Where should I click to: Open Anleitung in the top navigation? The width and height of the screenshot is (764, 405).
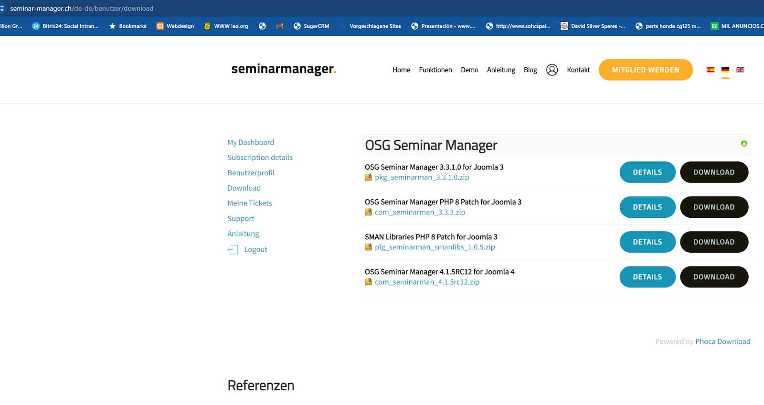tap(501, 70)
